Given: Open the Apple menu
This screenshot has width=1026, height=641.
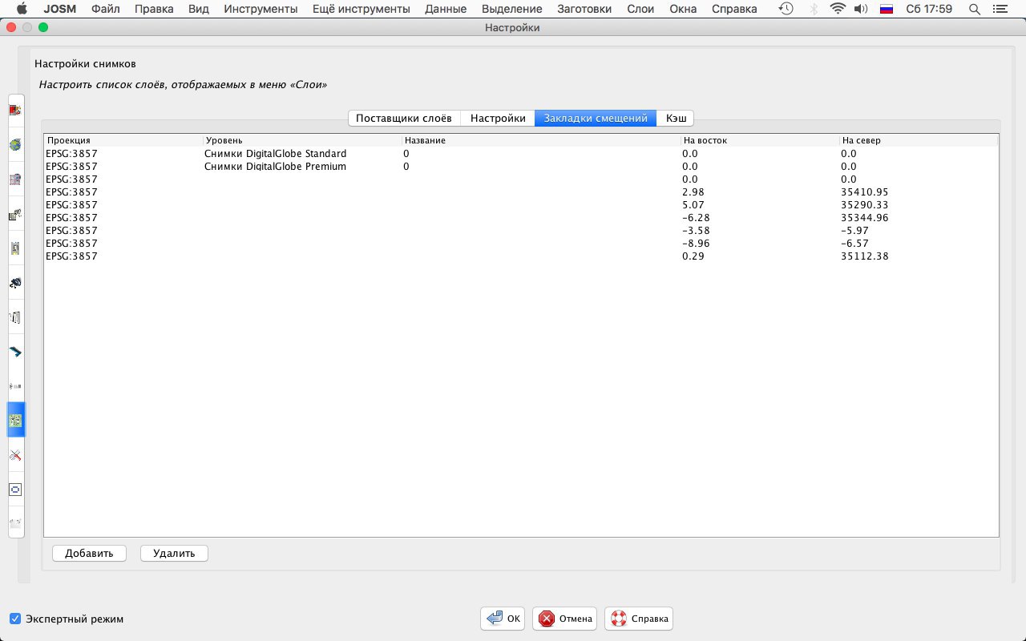Looking at the screenshot, I should tap(22, 9).
